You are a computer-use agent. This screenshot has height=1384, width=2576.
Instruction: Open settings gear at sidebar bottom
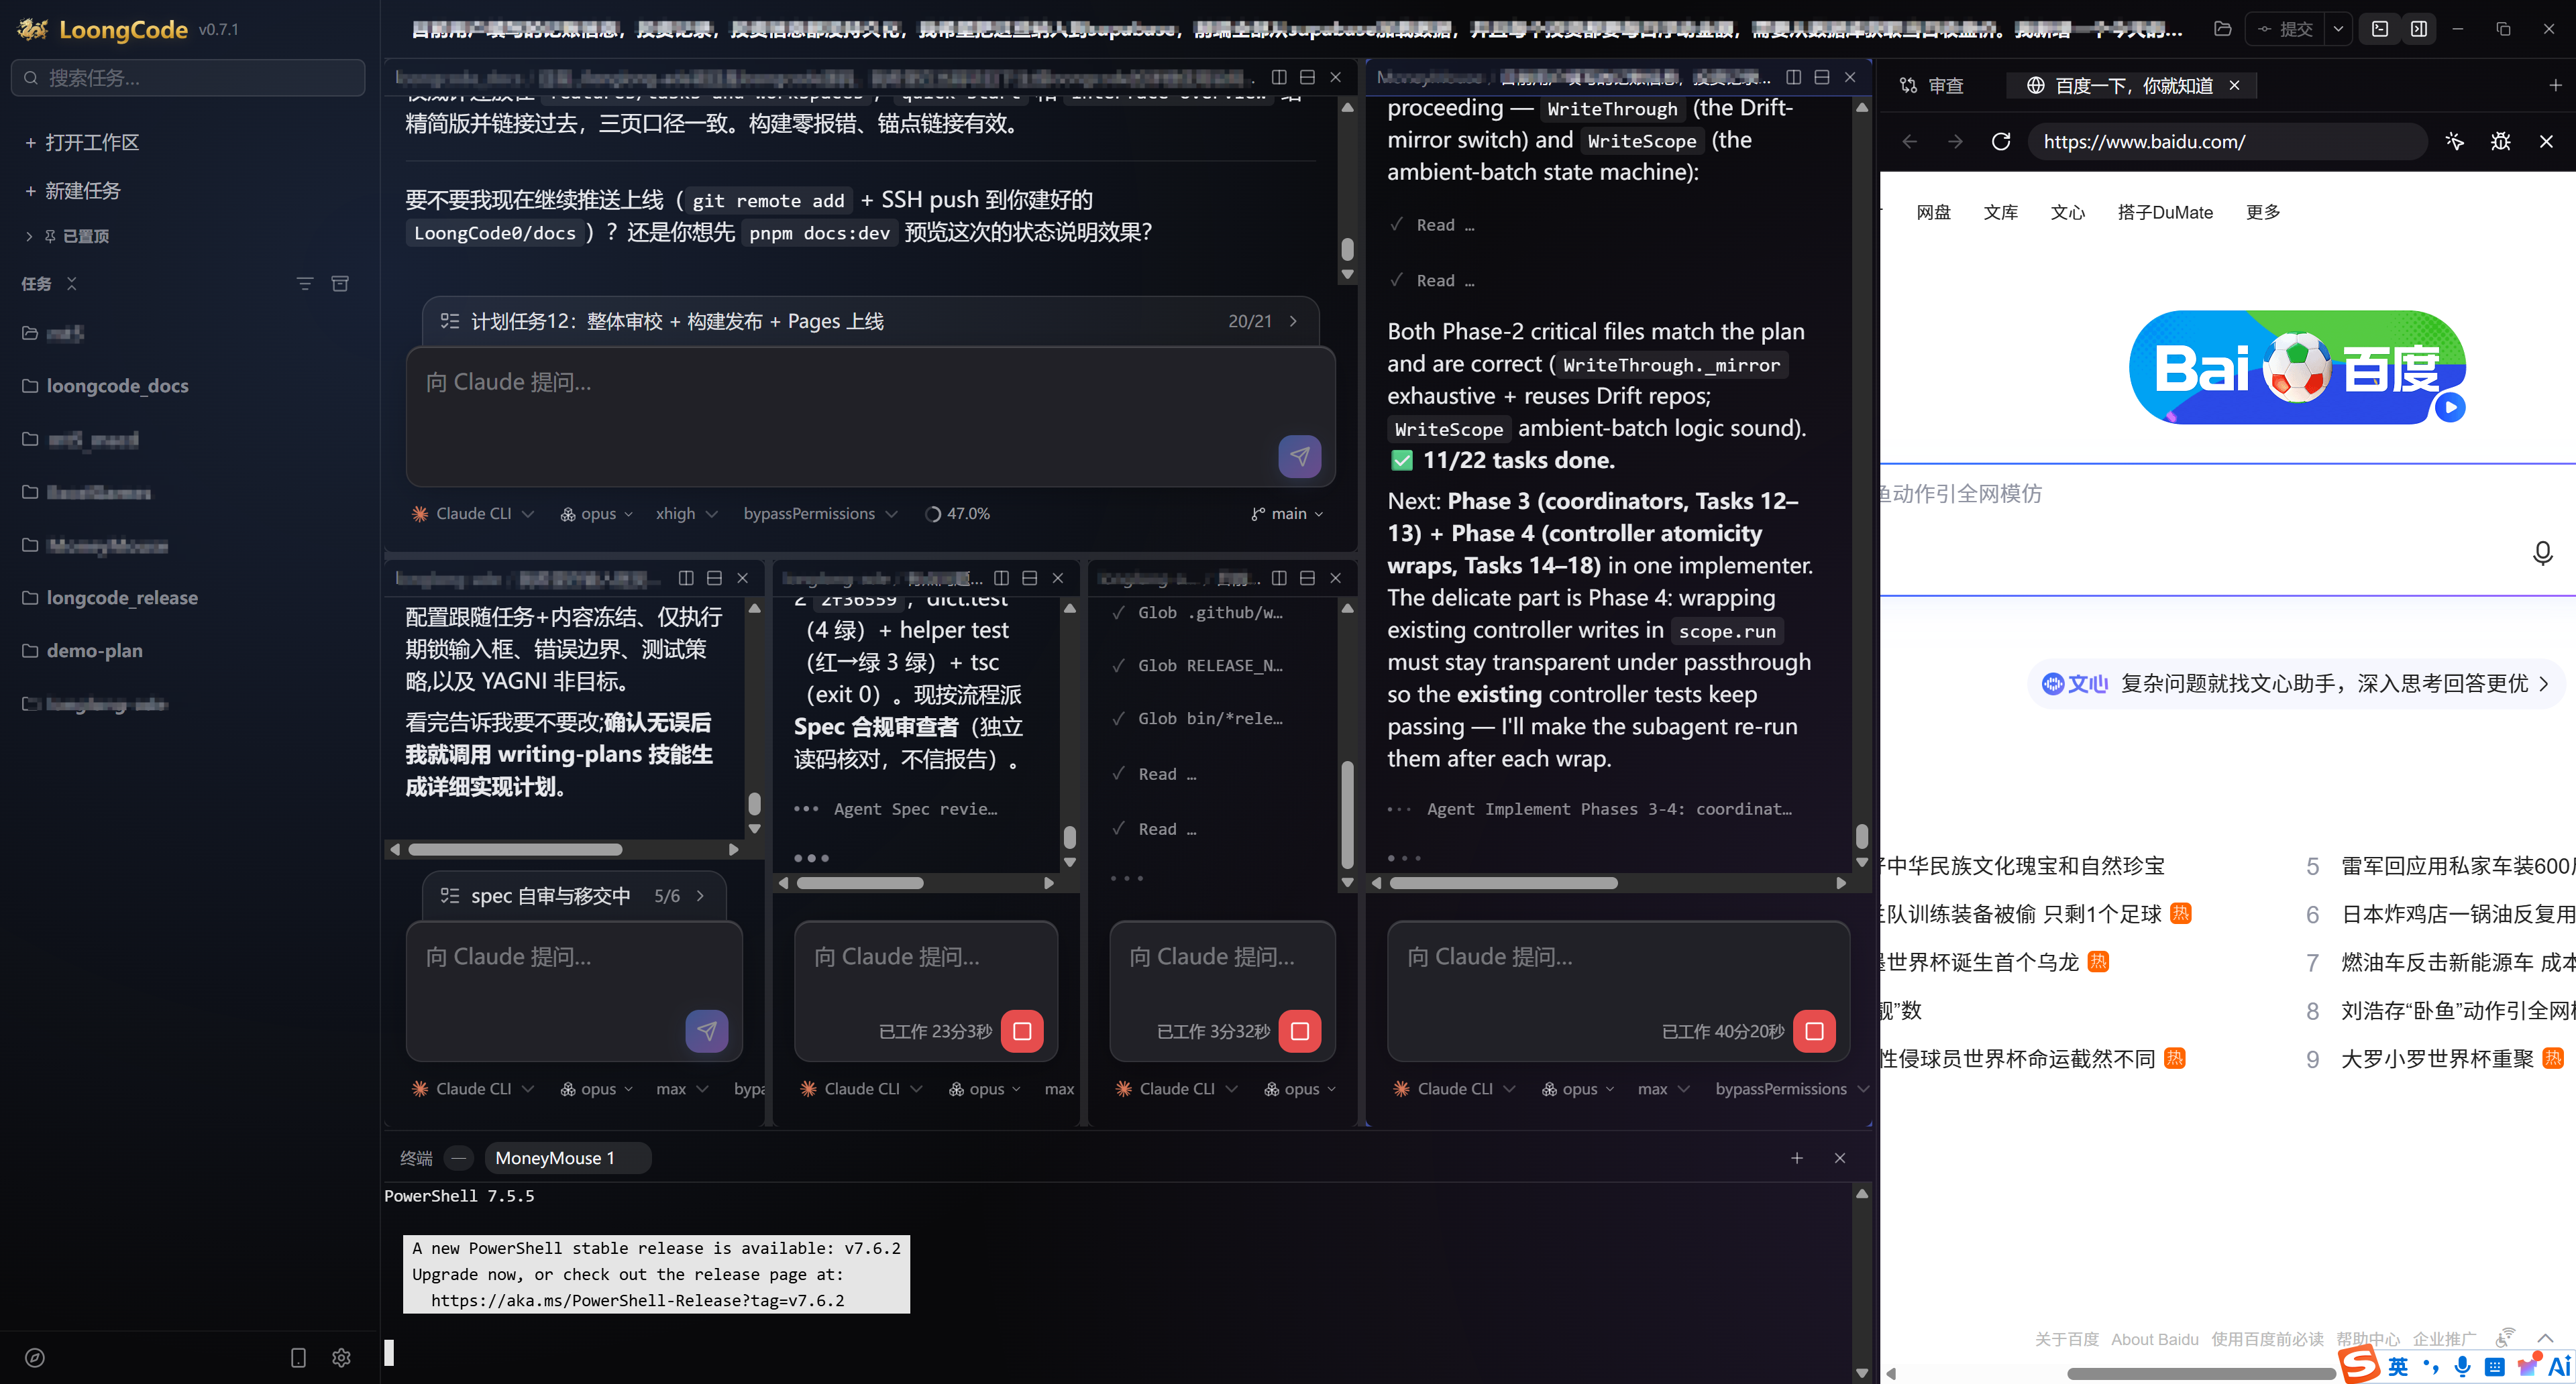341,1357
